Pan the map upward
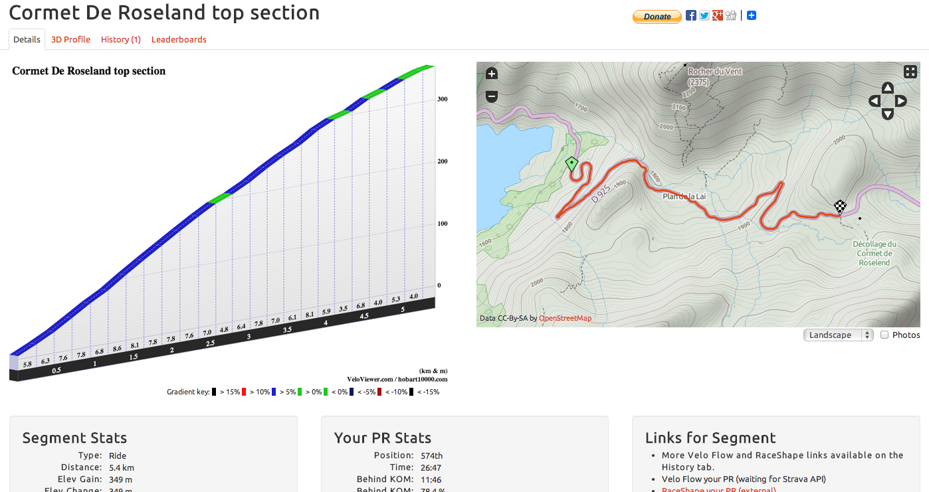 (x=888, y=88)
